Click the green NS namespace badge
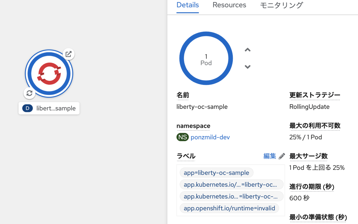This screenshot has height=224, width=358. (183, 137)
